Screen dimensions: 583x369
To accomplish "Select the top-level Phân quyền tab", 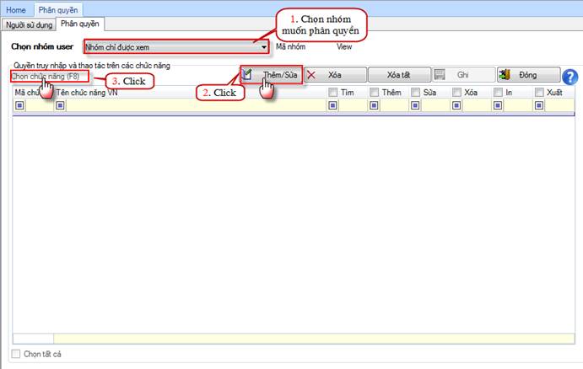I will coord(58,10).
